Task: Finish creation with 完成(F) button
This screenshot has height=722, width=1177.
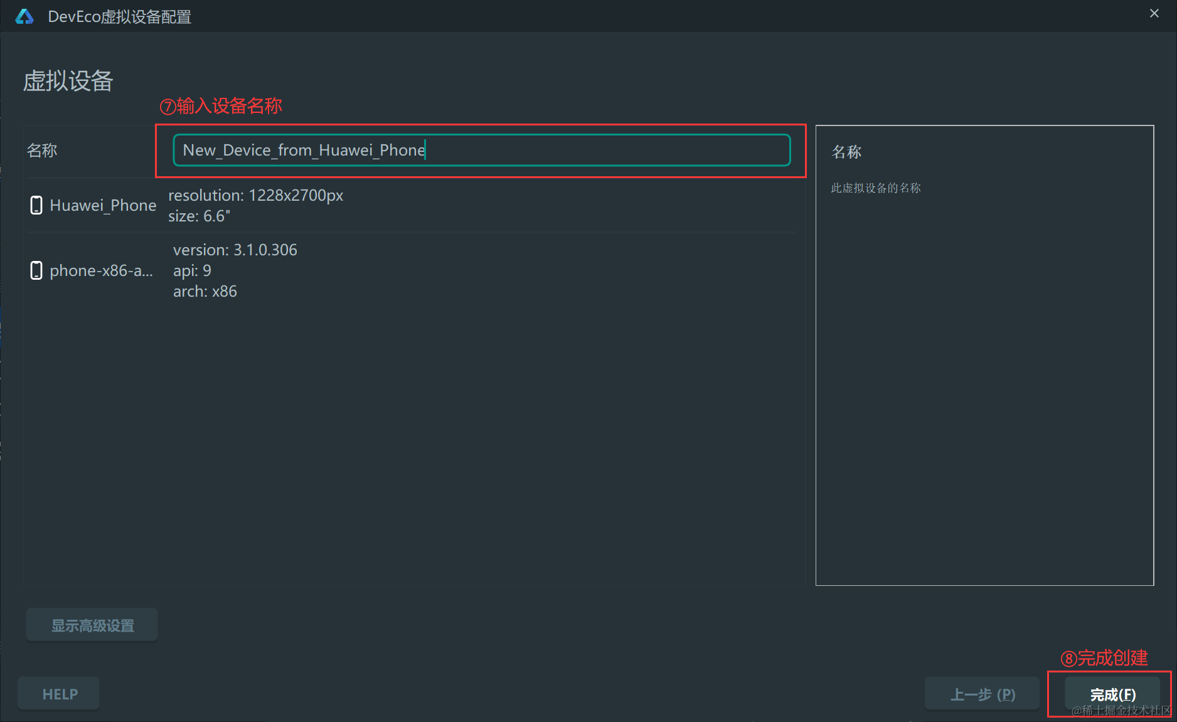Action: [1112, 694]
